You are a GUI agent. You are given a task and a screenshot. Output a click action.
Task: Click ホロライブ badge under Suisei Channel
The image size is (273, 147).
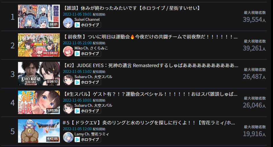[88, 25]
